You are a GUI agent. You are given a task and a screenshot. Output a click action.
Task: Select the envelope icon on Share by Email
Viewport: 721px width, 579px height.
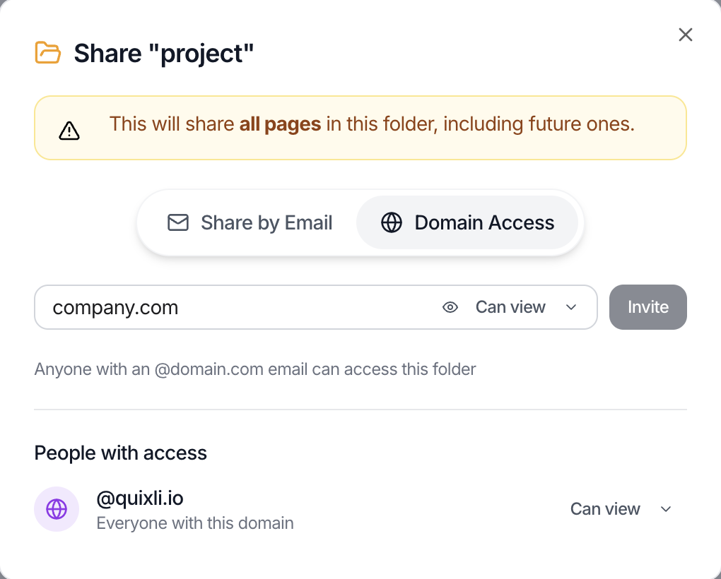pyautogui.click(x=178, y=222)
